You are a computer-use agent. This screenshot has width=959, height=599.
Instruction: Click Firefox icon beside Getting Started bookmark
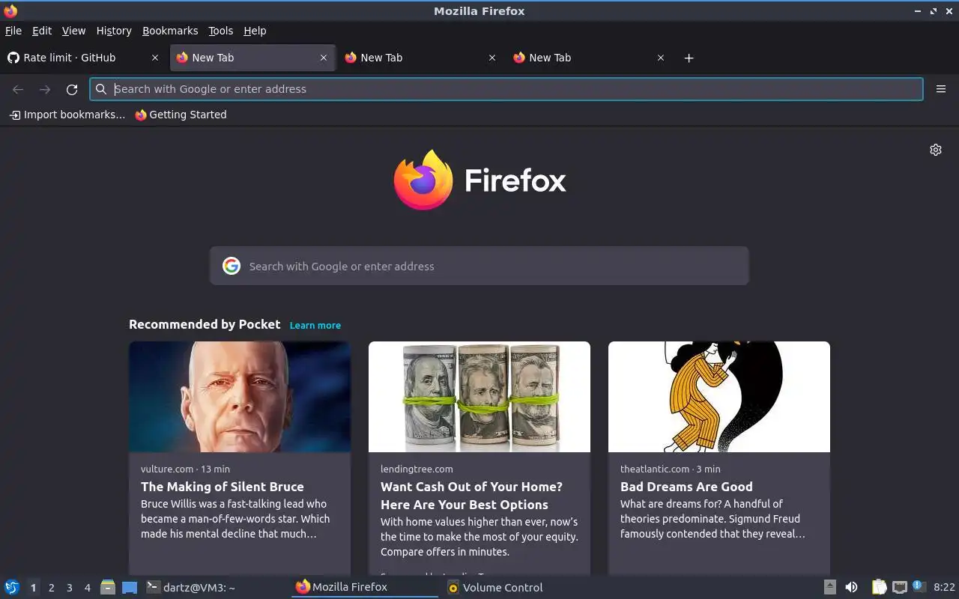[x=141, y=115]
